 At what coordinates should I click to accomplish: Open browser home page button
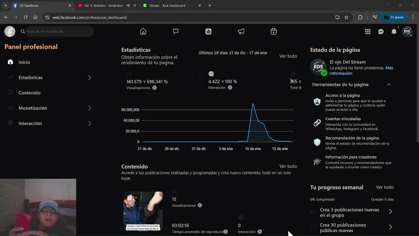coord(35,17)
